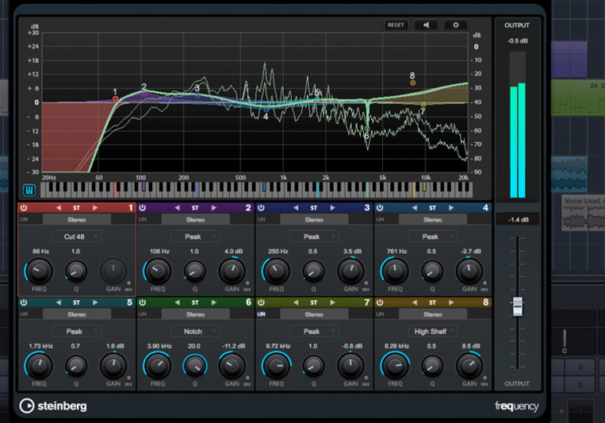Open band 3 Peak filter type dropdown
Screen dimensions: 605x423
tap(314, 236)
